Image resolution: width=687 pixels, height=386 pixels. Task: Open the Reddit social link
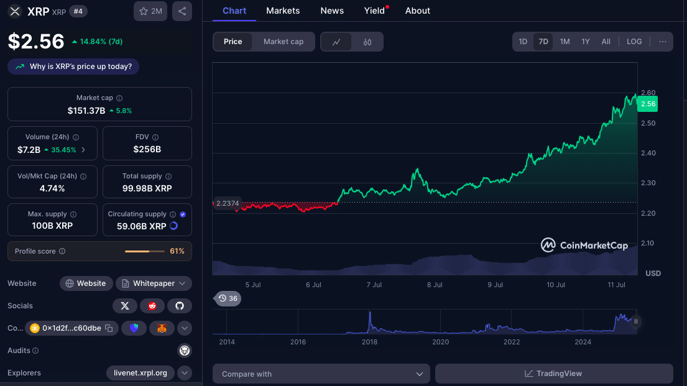(x=152, y=306)
